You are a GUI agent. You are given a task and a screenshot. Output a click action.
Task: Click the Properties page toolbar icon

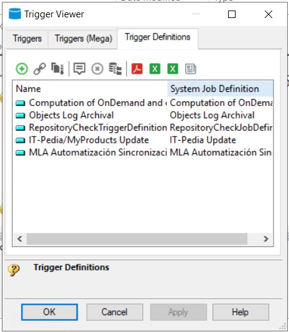[191, 69]
